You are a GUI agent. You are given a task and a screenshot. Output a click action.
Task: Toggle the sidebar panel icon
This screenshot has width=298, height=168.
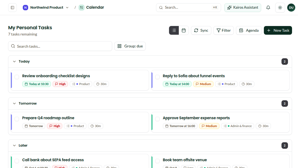click(x=12, y=8)
